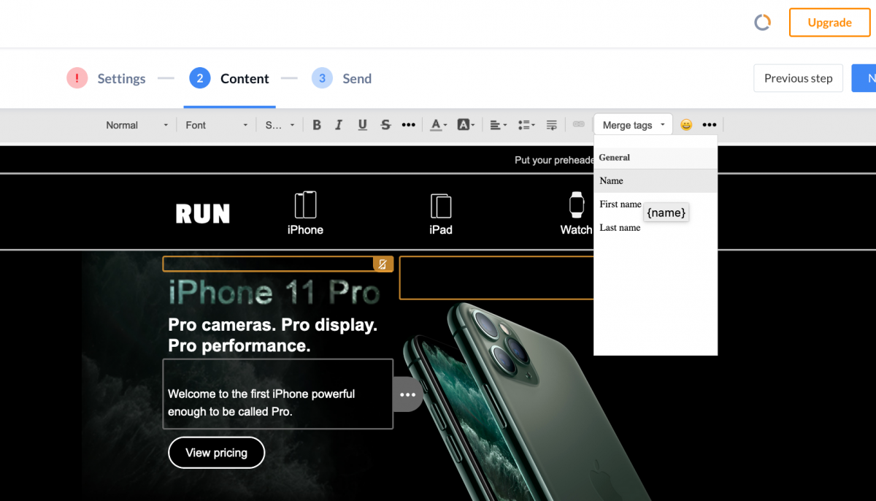Click the three-dot block options handle
This screenshot has height=501, width=876.
pos(408,394)
